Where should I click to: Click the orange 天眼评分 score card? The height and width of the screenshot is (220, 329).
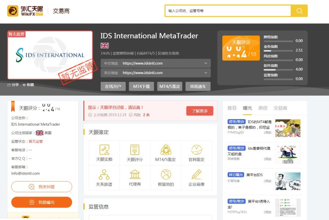click(x=241, y=48)
